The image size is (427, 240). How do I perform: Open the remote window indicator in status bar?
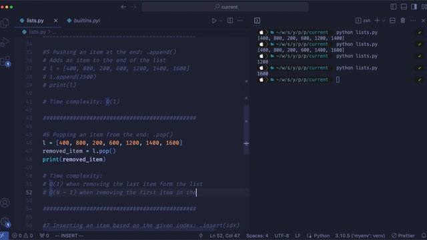(3, 235)
